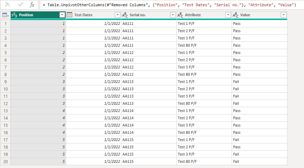The height and width of the screenshot is (168, 304).
Task: Click Test 80 P/F in row 4
Action: point(204,45)
